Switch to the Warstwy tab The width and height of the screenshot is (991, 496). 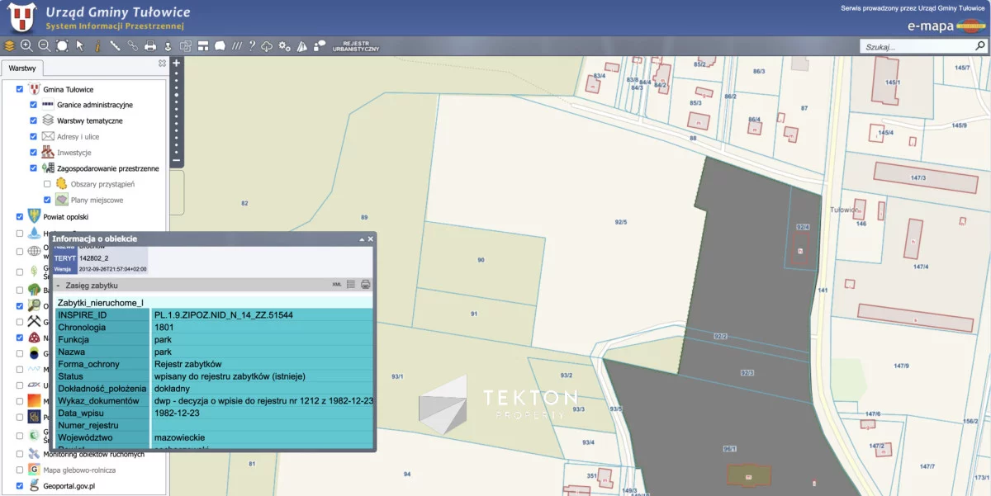[22, 68]
